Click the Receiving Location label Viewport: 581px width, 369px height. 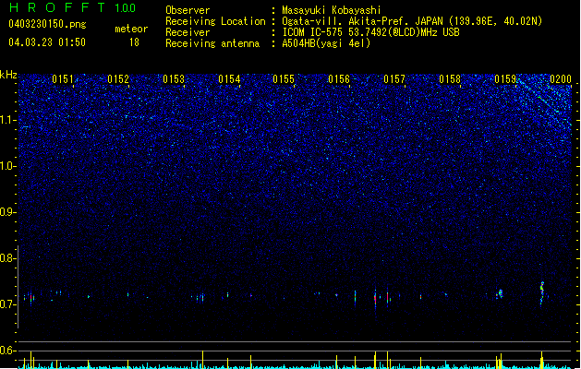coord(215,21)
